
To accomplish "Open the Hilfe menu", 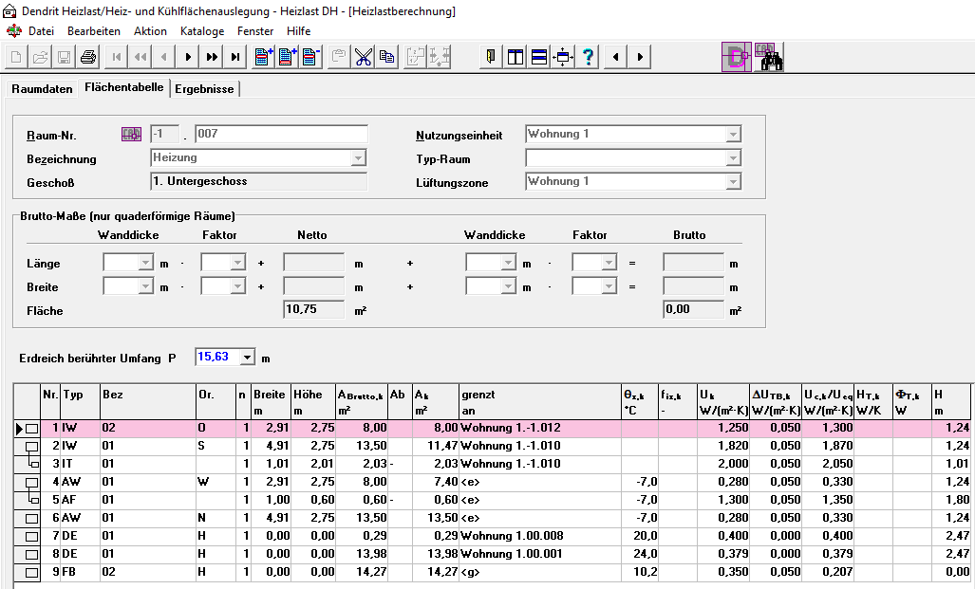I will click(298, 31).
